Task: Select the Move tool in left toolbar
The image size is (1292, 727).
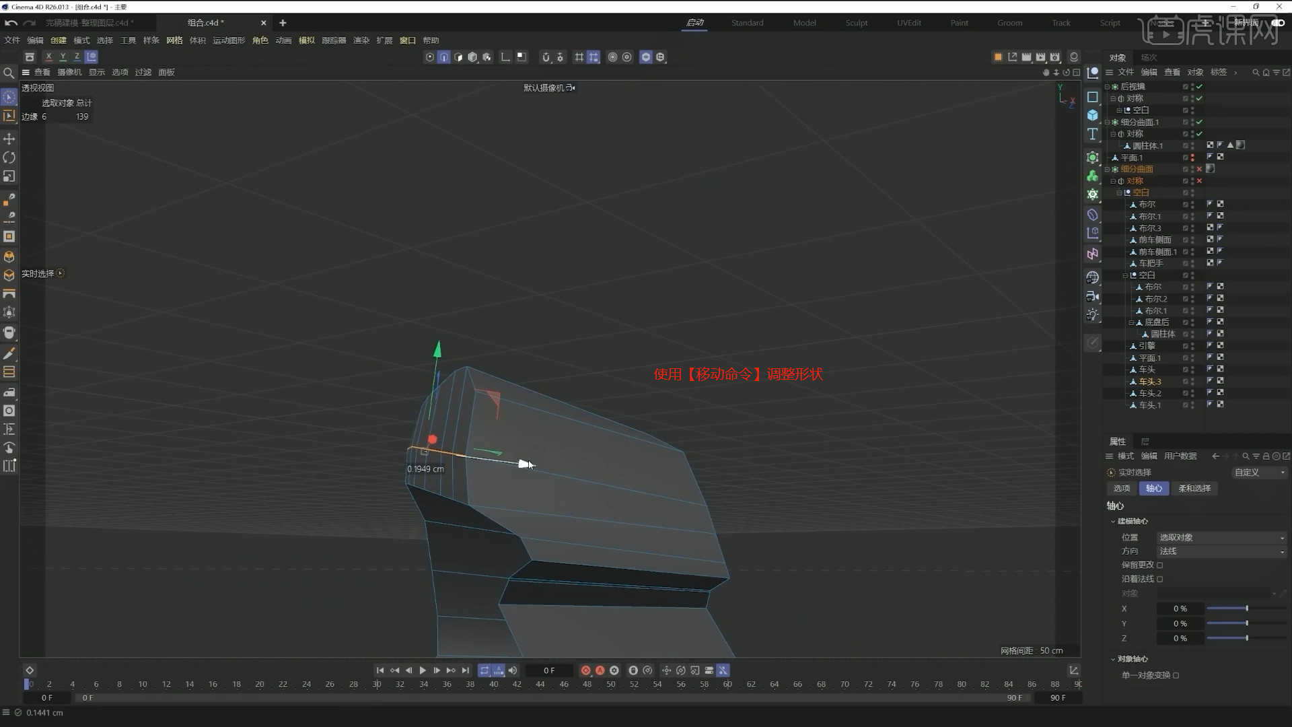Action: pyautogui.click(x=9, y=139)
